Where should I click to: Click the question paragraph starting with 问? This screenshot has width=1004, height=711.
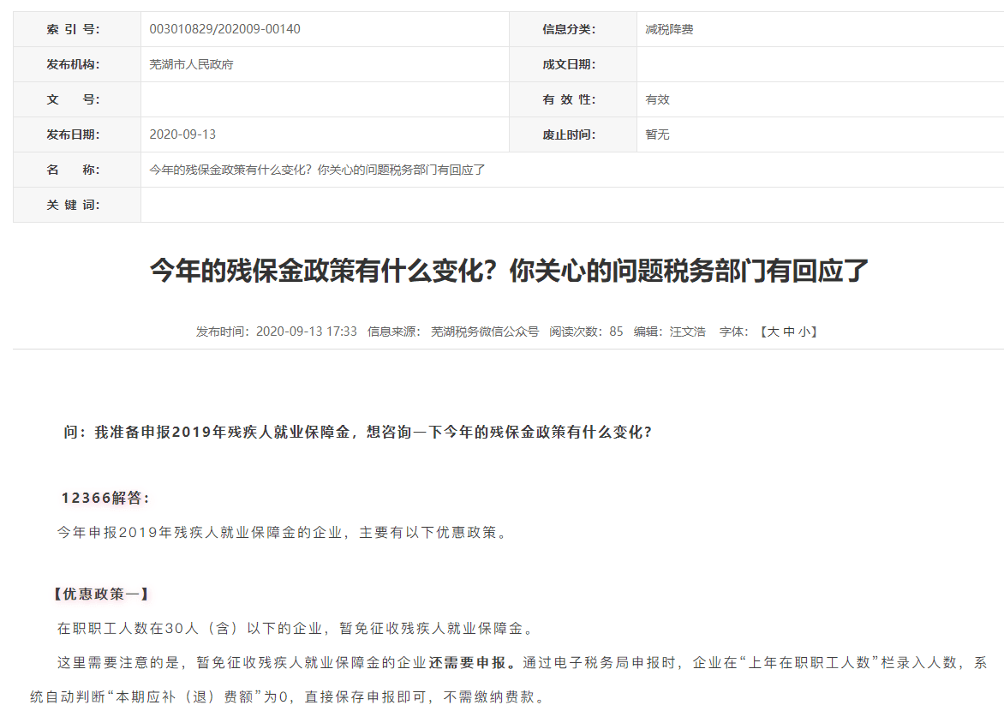[x=357, y=433]
